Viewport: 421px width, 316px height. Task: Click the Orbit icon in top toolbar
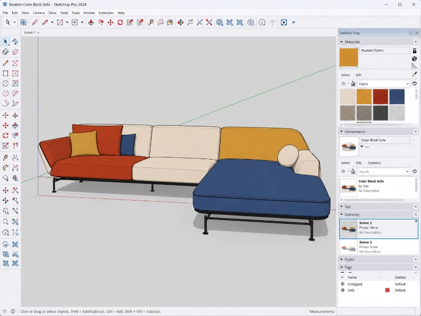pos(181,22)
